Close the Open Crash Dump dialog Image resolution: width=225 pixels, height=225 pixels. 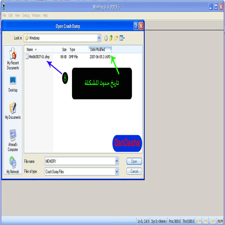pos(141,26)
